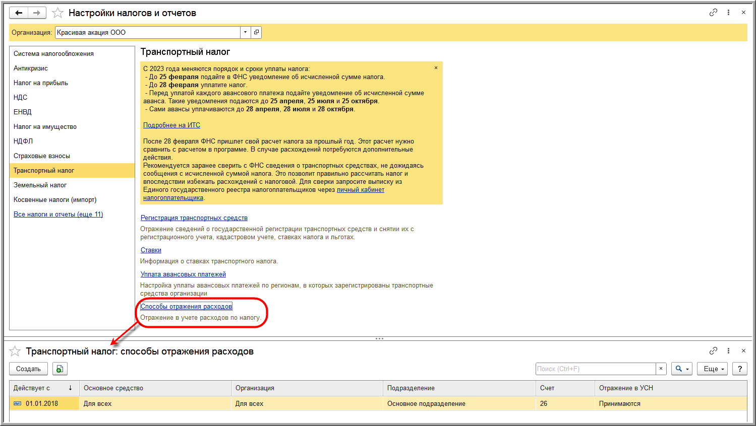
Task: Open the НДС section
Action: pos(72,97)
